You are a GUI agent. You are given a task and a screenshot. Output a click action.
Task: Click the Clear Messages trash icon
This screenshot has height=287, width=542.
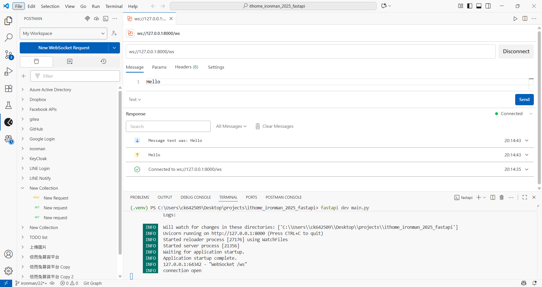pyautogui.click(x=257, y=126)
